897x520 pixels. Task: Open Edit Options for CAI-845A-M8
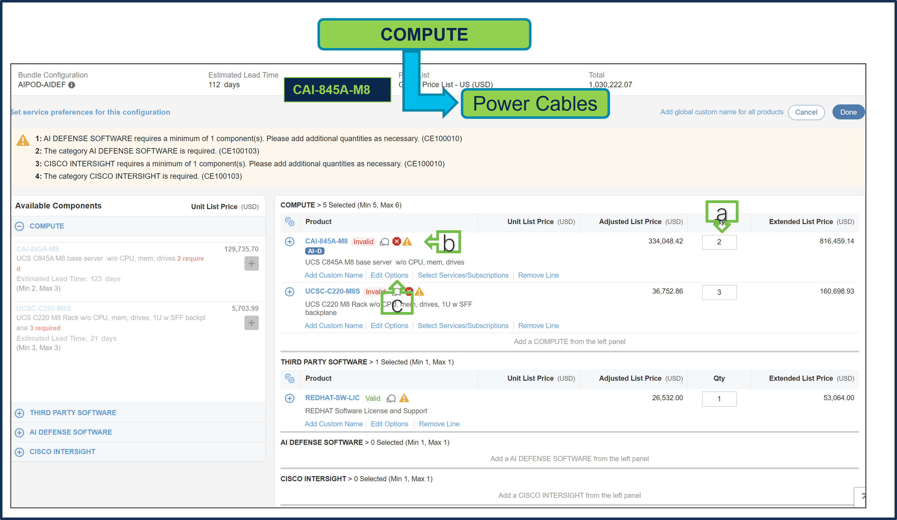tap(389, 275)
